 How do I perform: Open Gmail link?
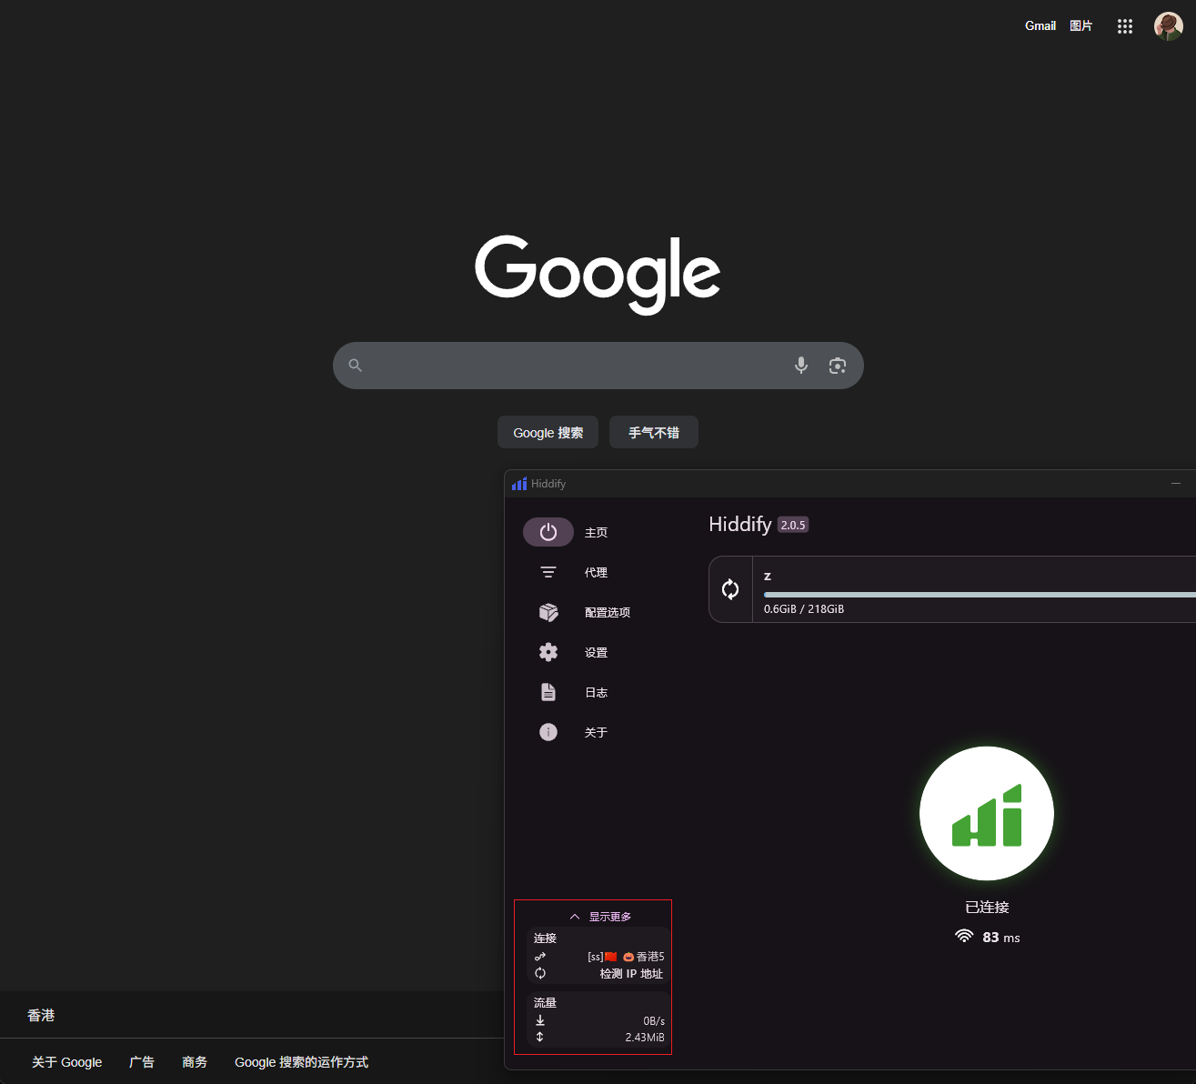point(1040,25)
